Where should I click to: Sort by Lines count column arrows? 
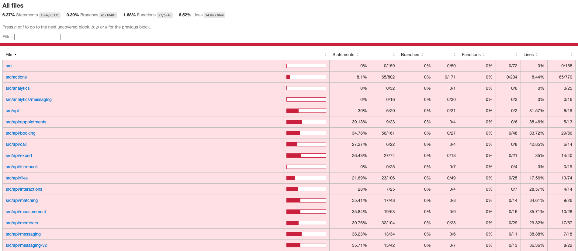[571, 55]
